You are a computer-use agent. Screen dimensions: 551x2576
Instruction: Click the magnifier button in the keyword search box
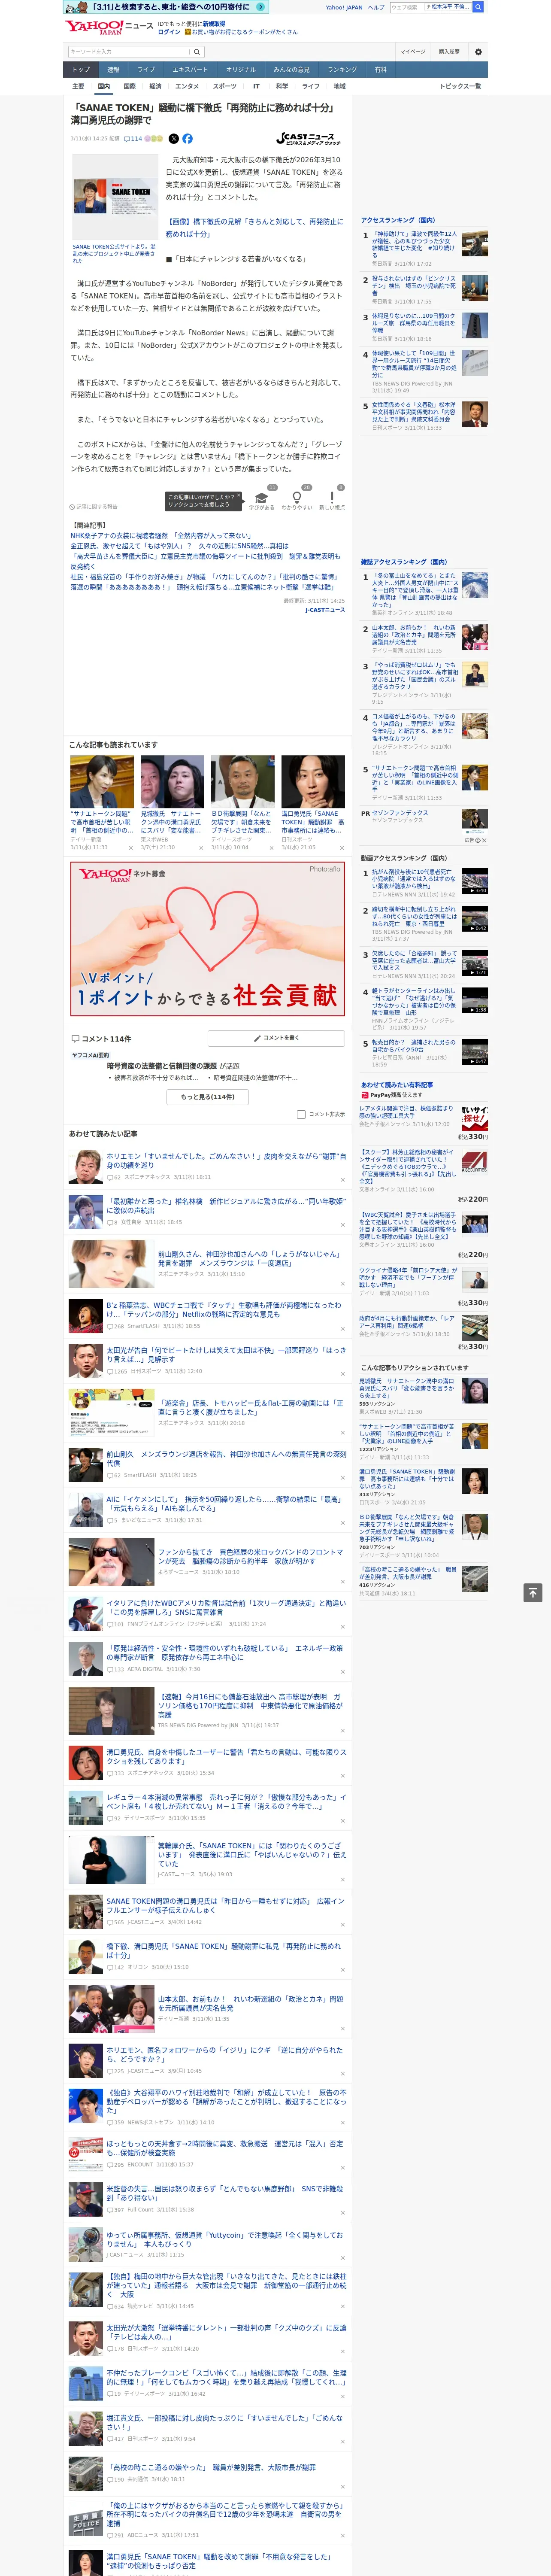click(197, 52)
